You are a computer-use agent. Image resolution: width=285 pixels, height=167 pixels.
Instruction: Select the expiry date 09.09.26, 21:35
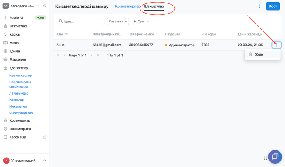click(250, 45)
